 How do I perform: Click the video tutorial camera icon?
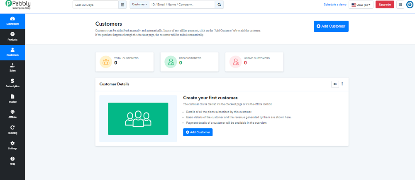335,84
